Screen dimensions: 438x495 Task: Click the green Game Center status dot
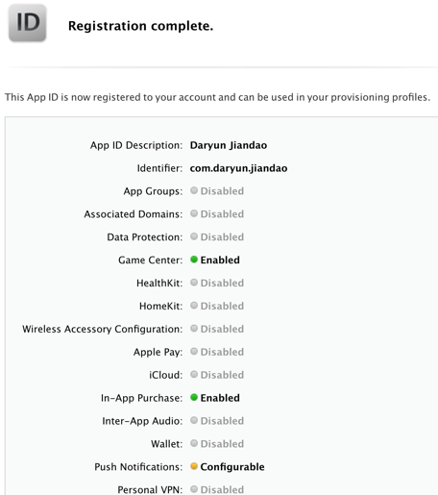194,260
